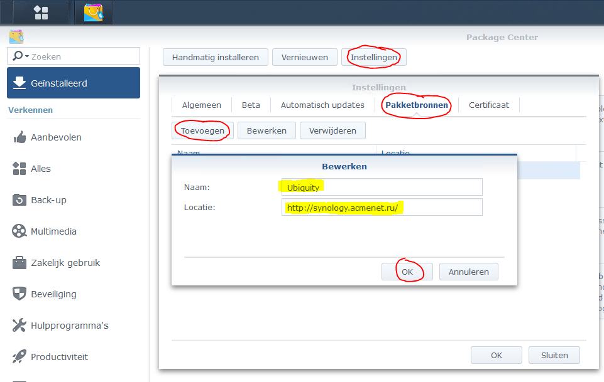The height and width of the screenshot is (382, 604).
Task: Select the Geïnstalleerd category
Action: click(x=73, y=83)
